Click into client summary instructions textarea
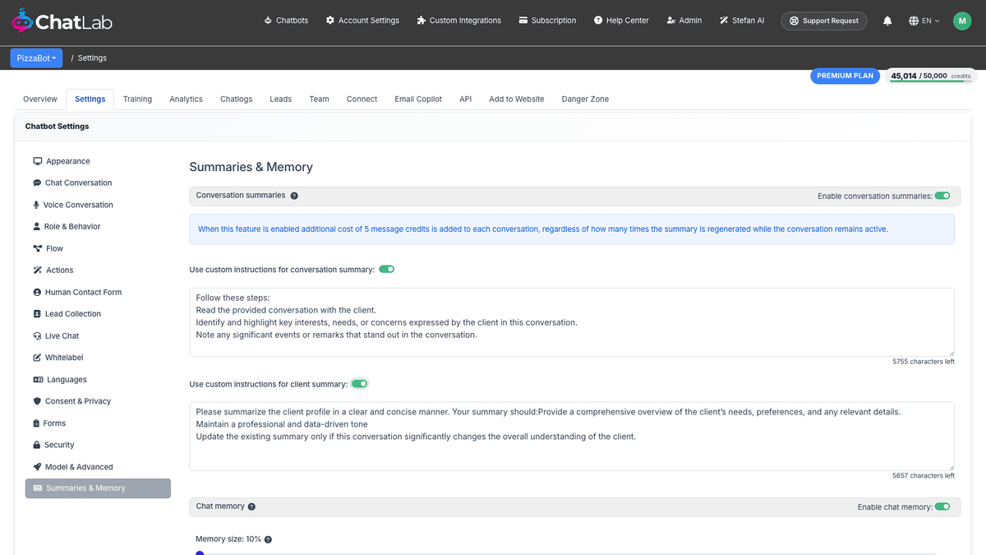This screenshot has width=986, height=555. (x=572, y=436)
